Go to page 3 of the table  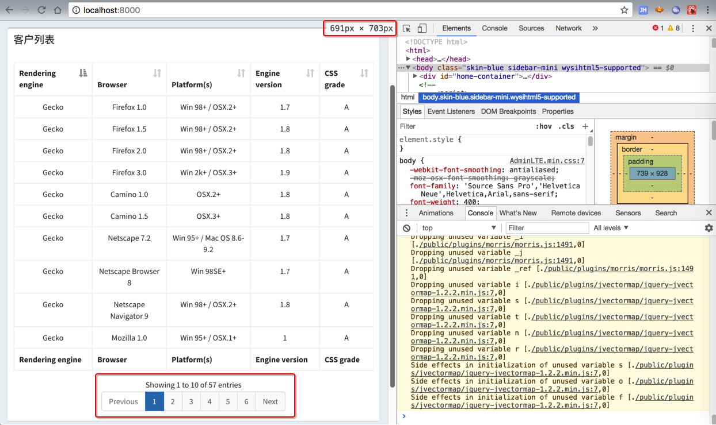(x=191, y=401)
